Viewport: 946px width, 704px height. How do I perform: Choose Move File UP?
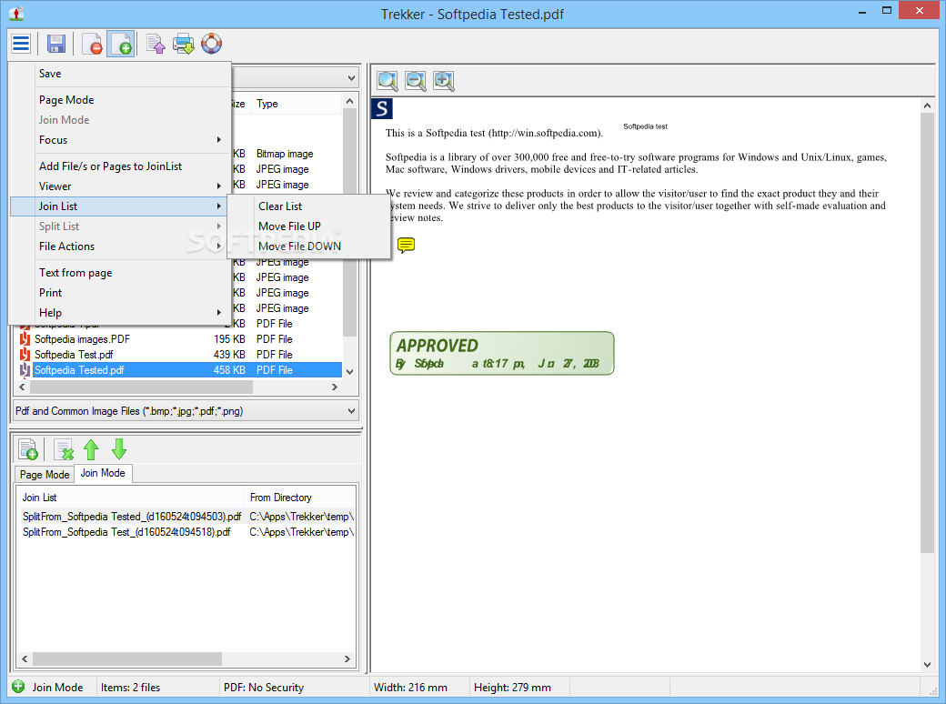click(309, 226)
